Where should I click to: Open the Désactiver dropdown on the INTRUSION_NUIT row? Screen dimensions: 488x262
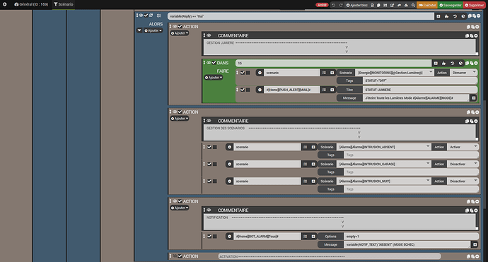[x=463, y=181]
